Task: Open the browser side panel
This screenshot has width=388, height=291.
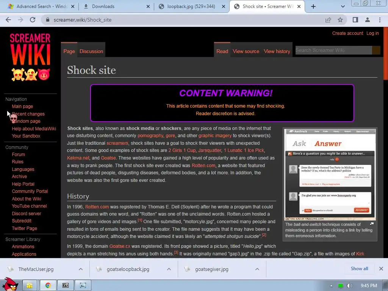Action: (355, 20)
